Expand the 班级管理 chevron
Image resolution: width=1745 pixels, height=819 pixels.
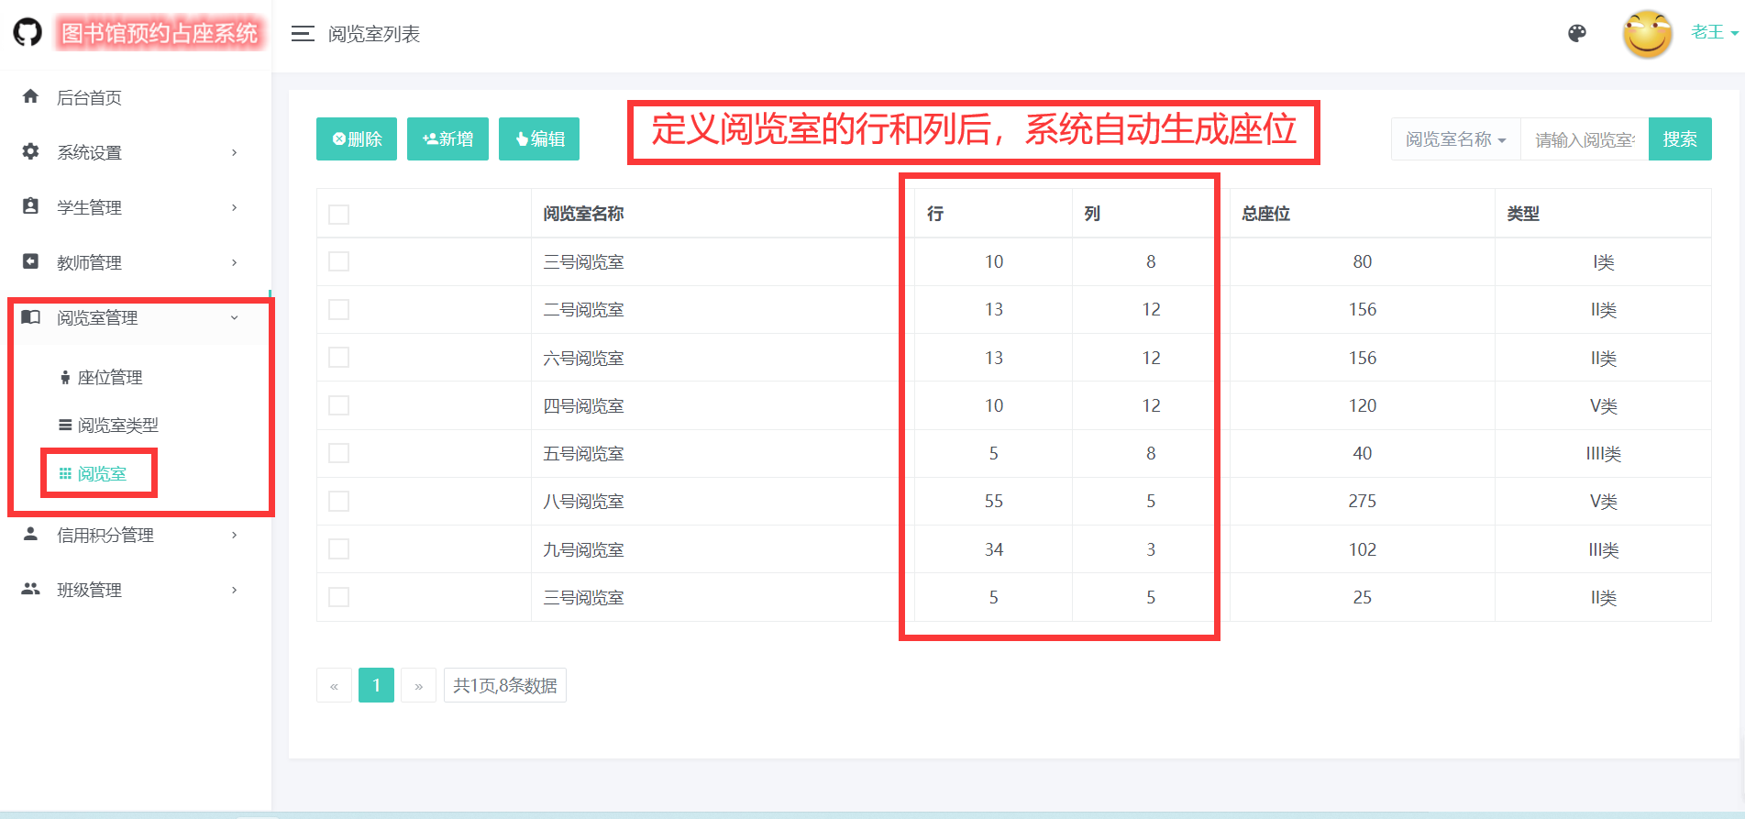tap(235, 590)
